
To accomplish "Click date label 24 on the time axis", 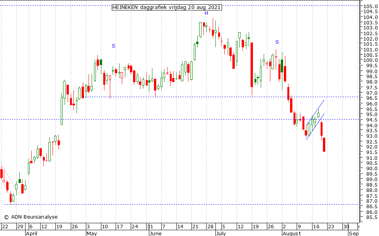I will point(135,227).
